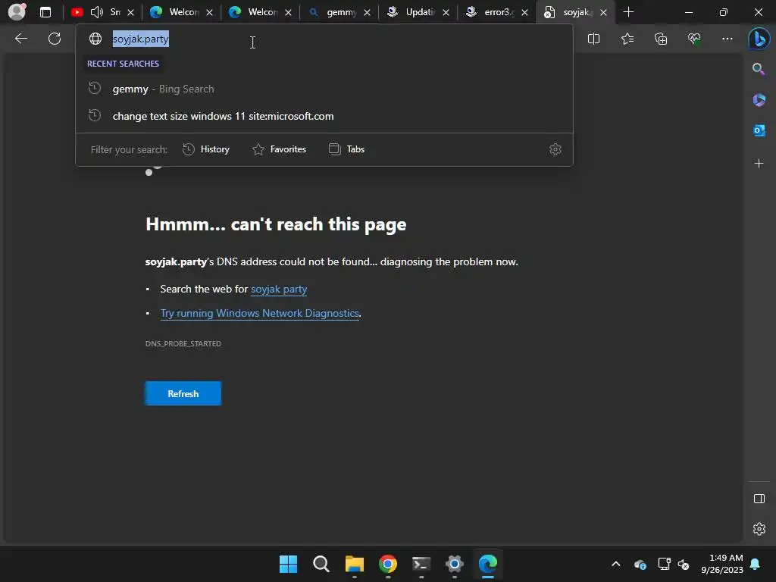Open sidebar settings gear
Screen dimensions: 776x582
pos(759,529)
